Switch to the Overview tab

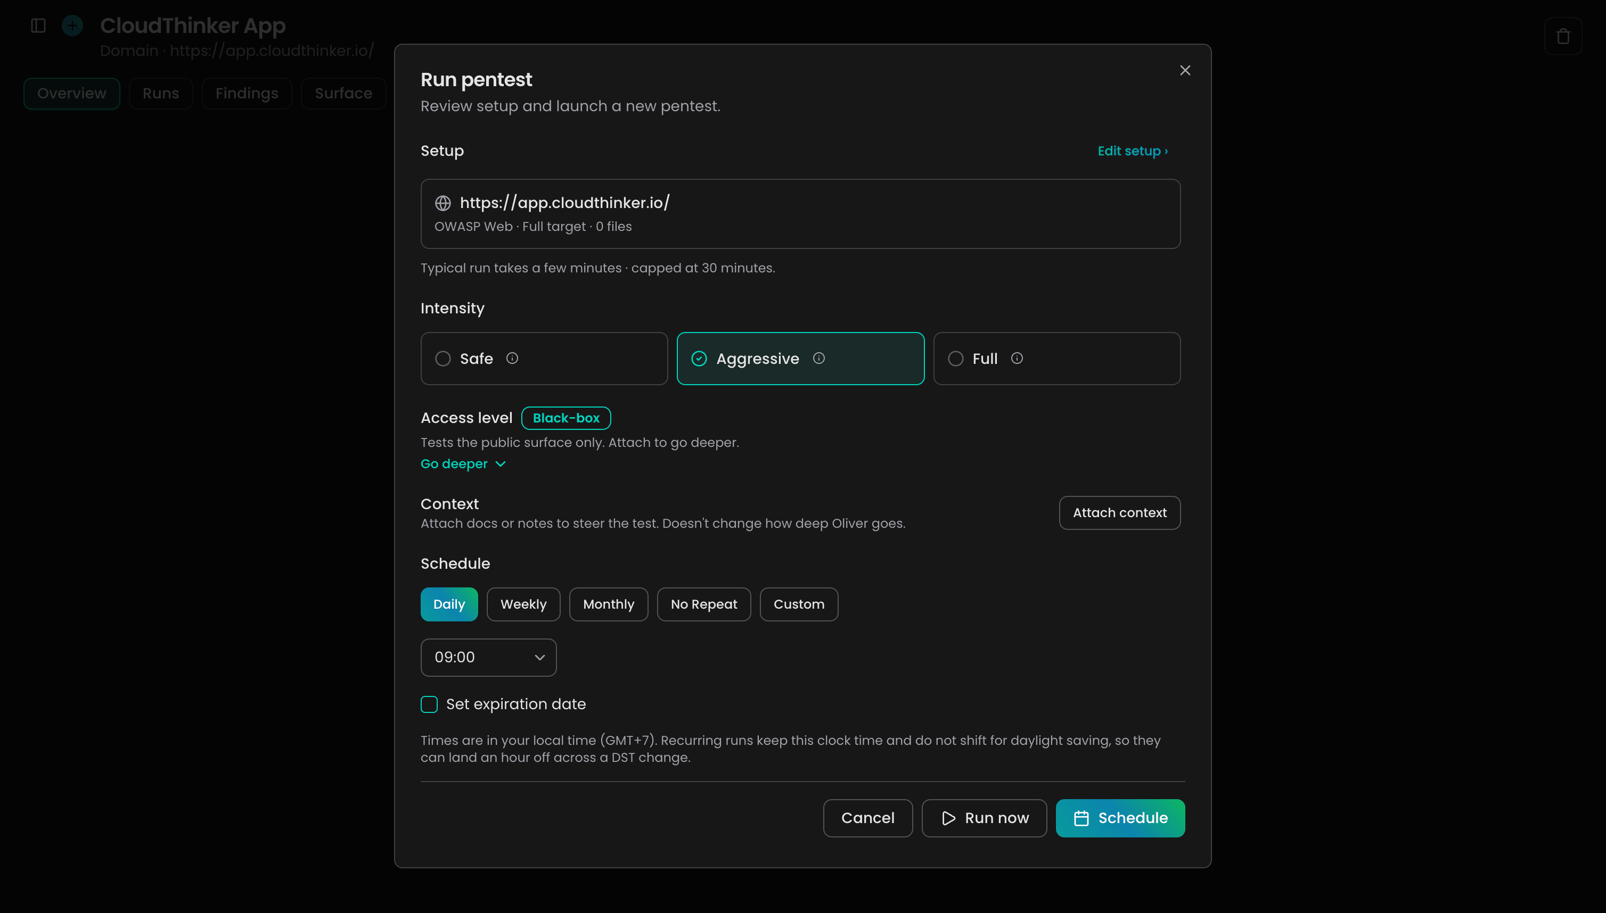pyautogui.click(x=71, y=94)
